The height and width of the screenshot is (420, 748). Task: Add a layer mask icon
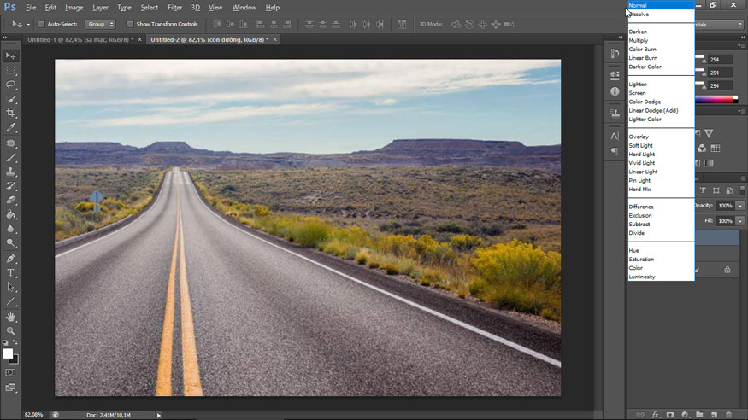click(x=670, y=415)
